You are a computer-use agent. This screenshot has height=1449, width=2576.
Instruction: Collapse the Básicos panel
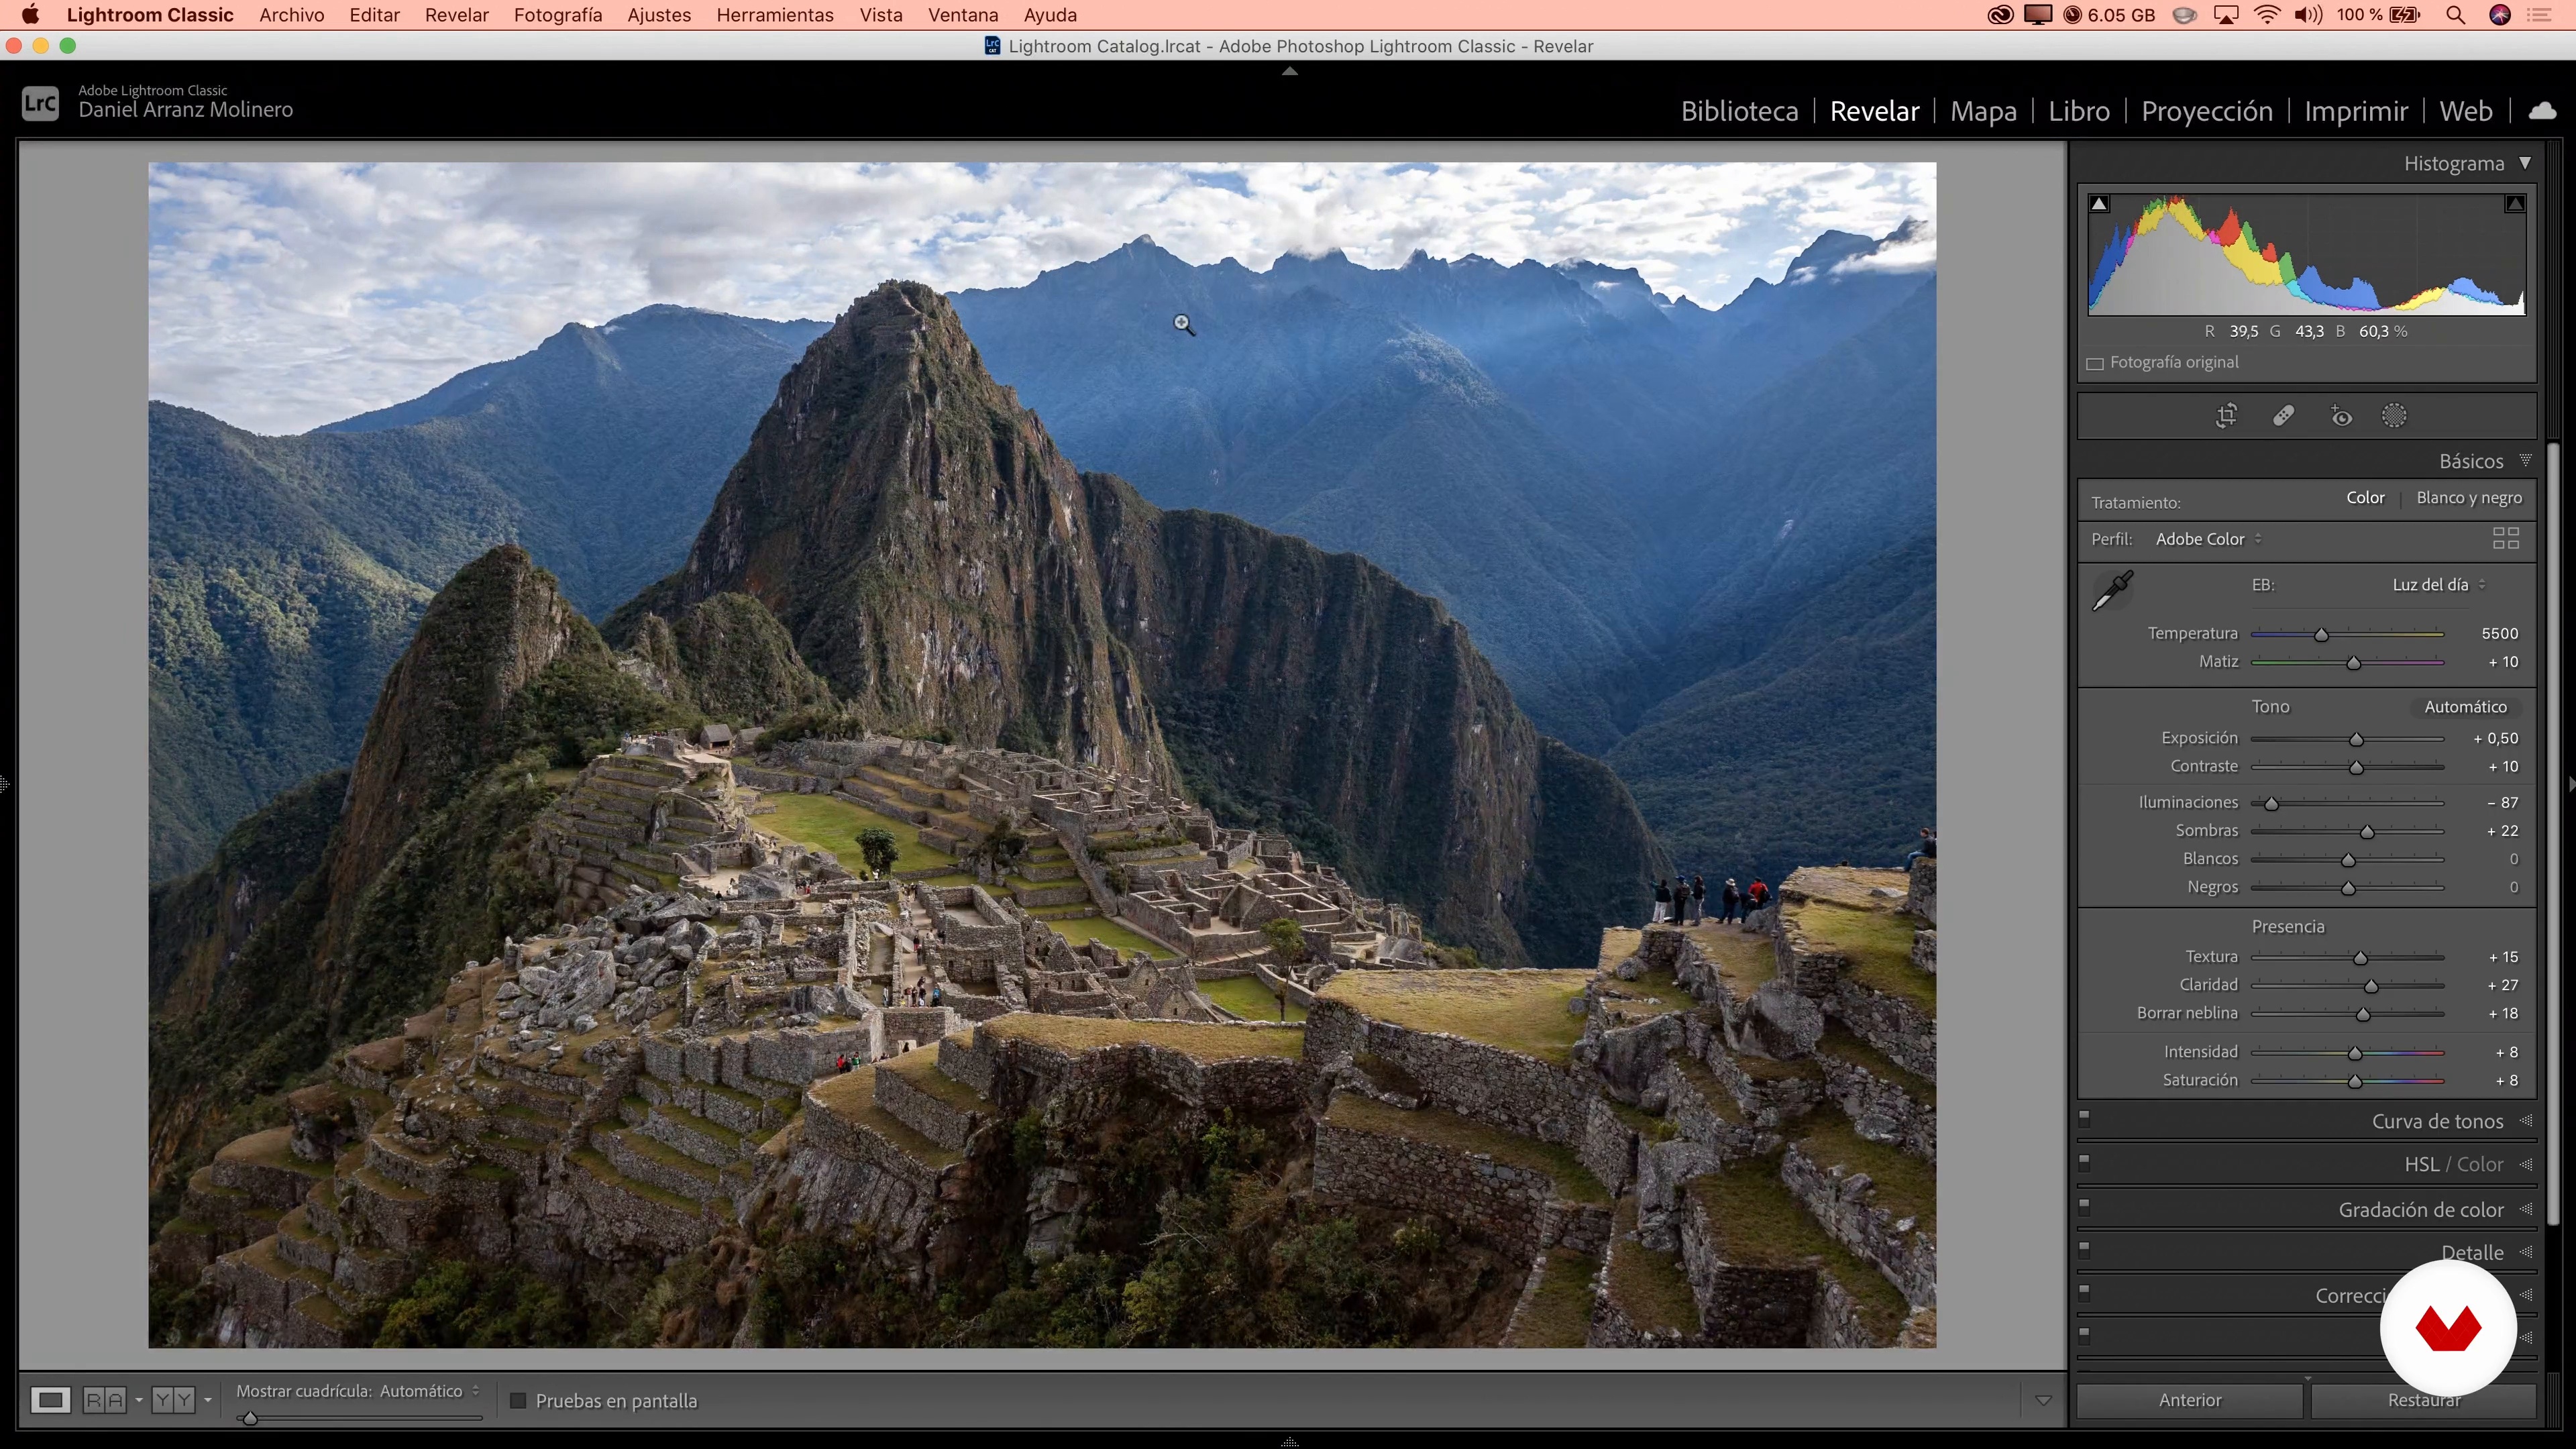pyautogui.click(x=2525, y=460)
